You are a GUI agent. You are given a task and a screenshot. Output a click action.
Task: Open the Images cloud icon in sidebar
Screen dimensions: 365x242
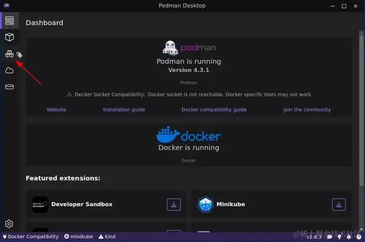click(10, 71)
